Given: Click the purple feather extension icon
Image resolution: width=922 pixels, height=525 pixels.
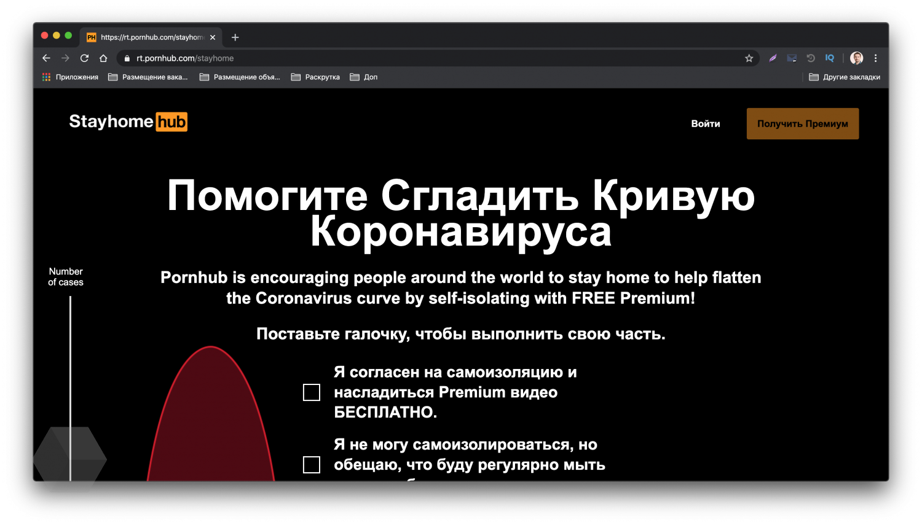Looking at the screenshot, I should (x=773, y=58).
